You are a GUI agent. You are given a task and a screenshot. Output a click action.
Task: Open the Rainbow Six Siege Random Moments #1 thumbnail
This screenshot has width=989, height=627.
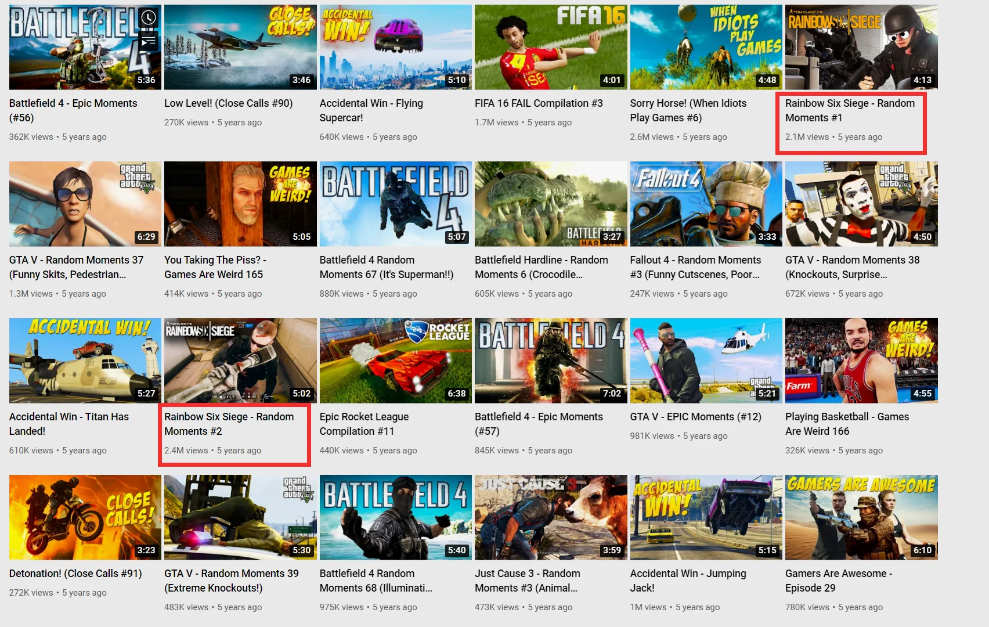point(861,47)
